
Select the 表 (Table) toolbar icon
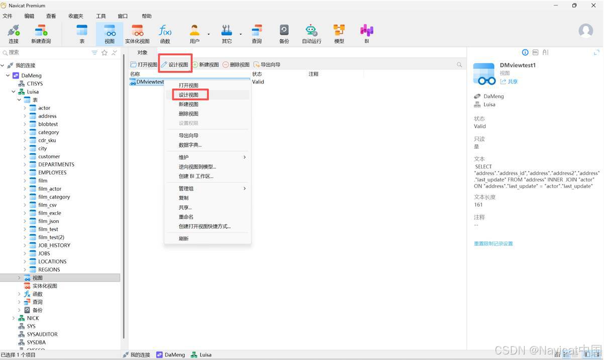click(82, 34)
